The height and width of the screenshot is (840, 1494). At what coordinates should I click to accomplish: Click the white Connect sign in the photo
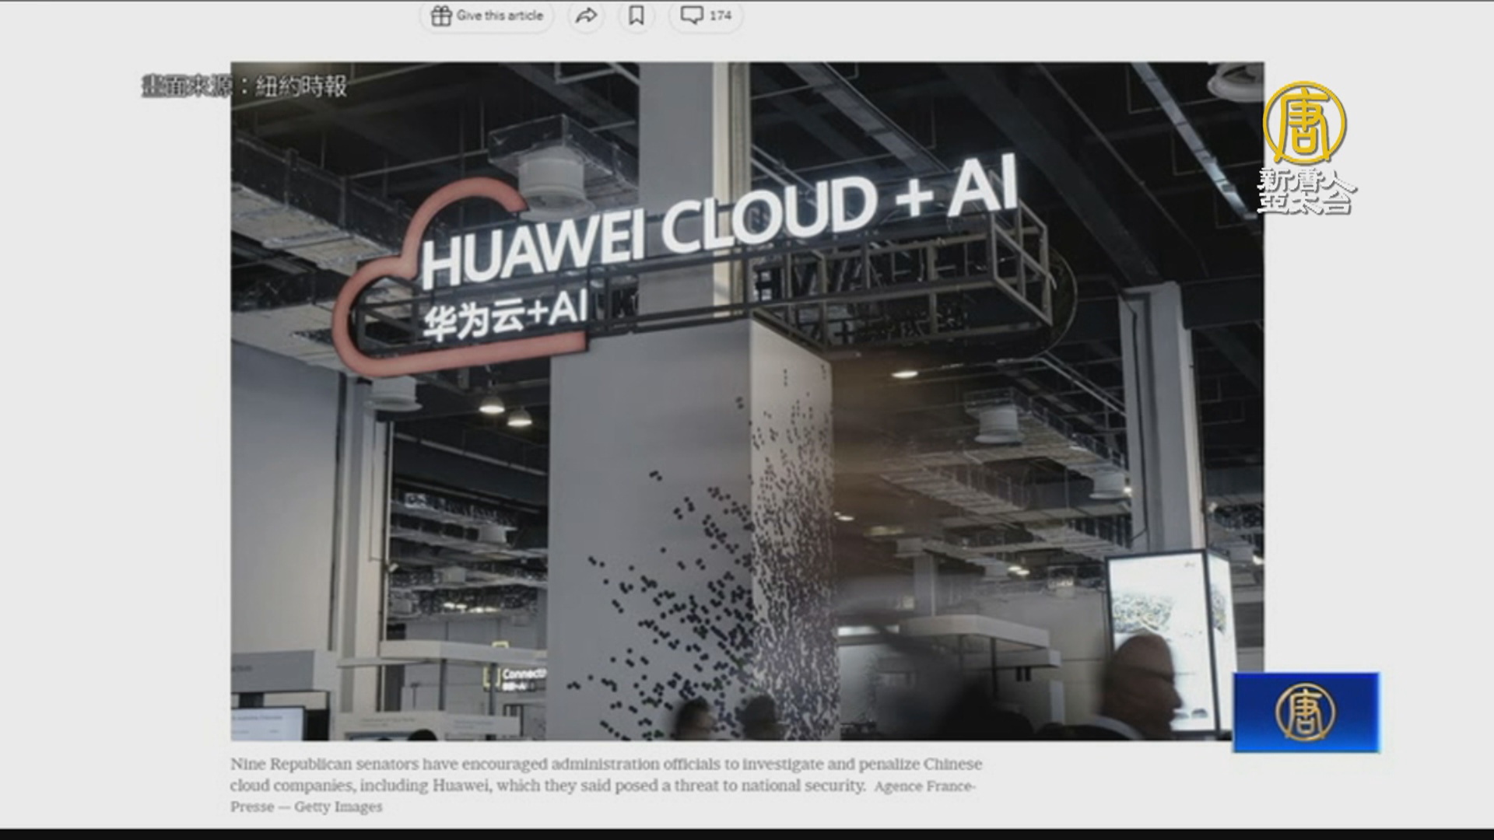coord(523,675)
